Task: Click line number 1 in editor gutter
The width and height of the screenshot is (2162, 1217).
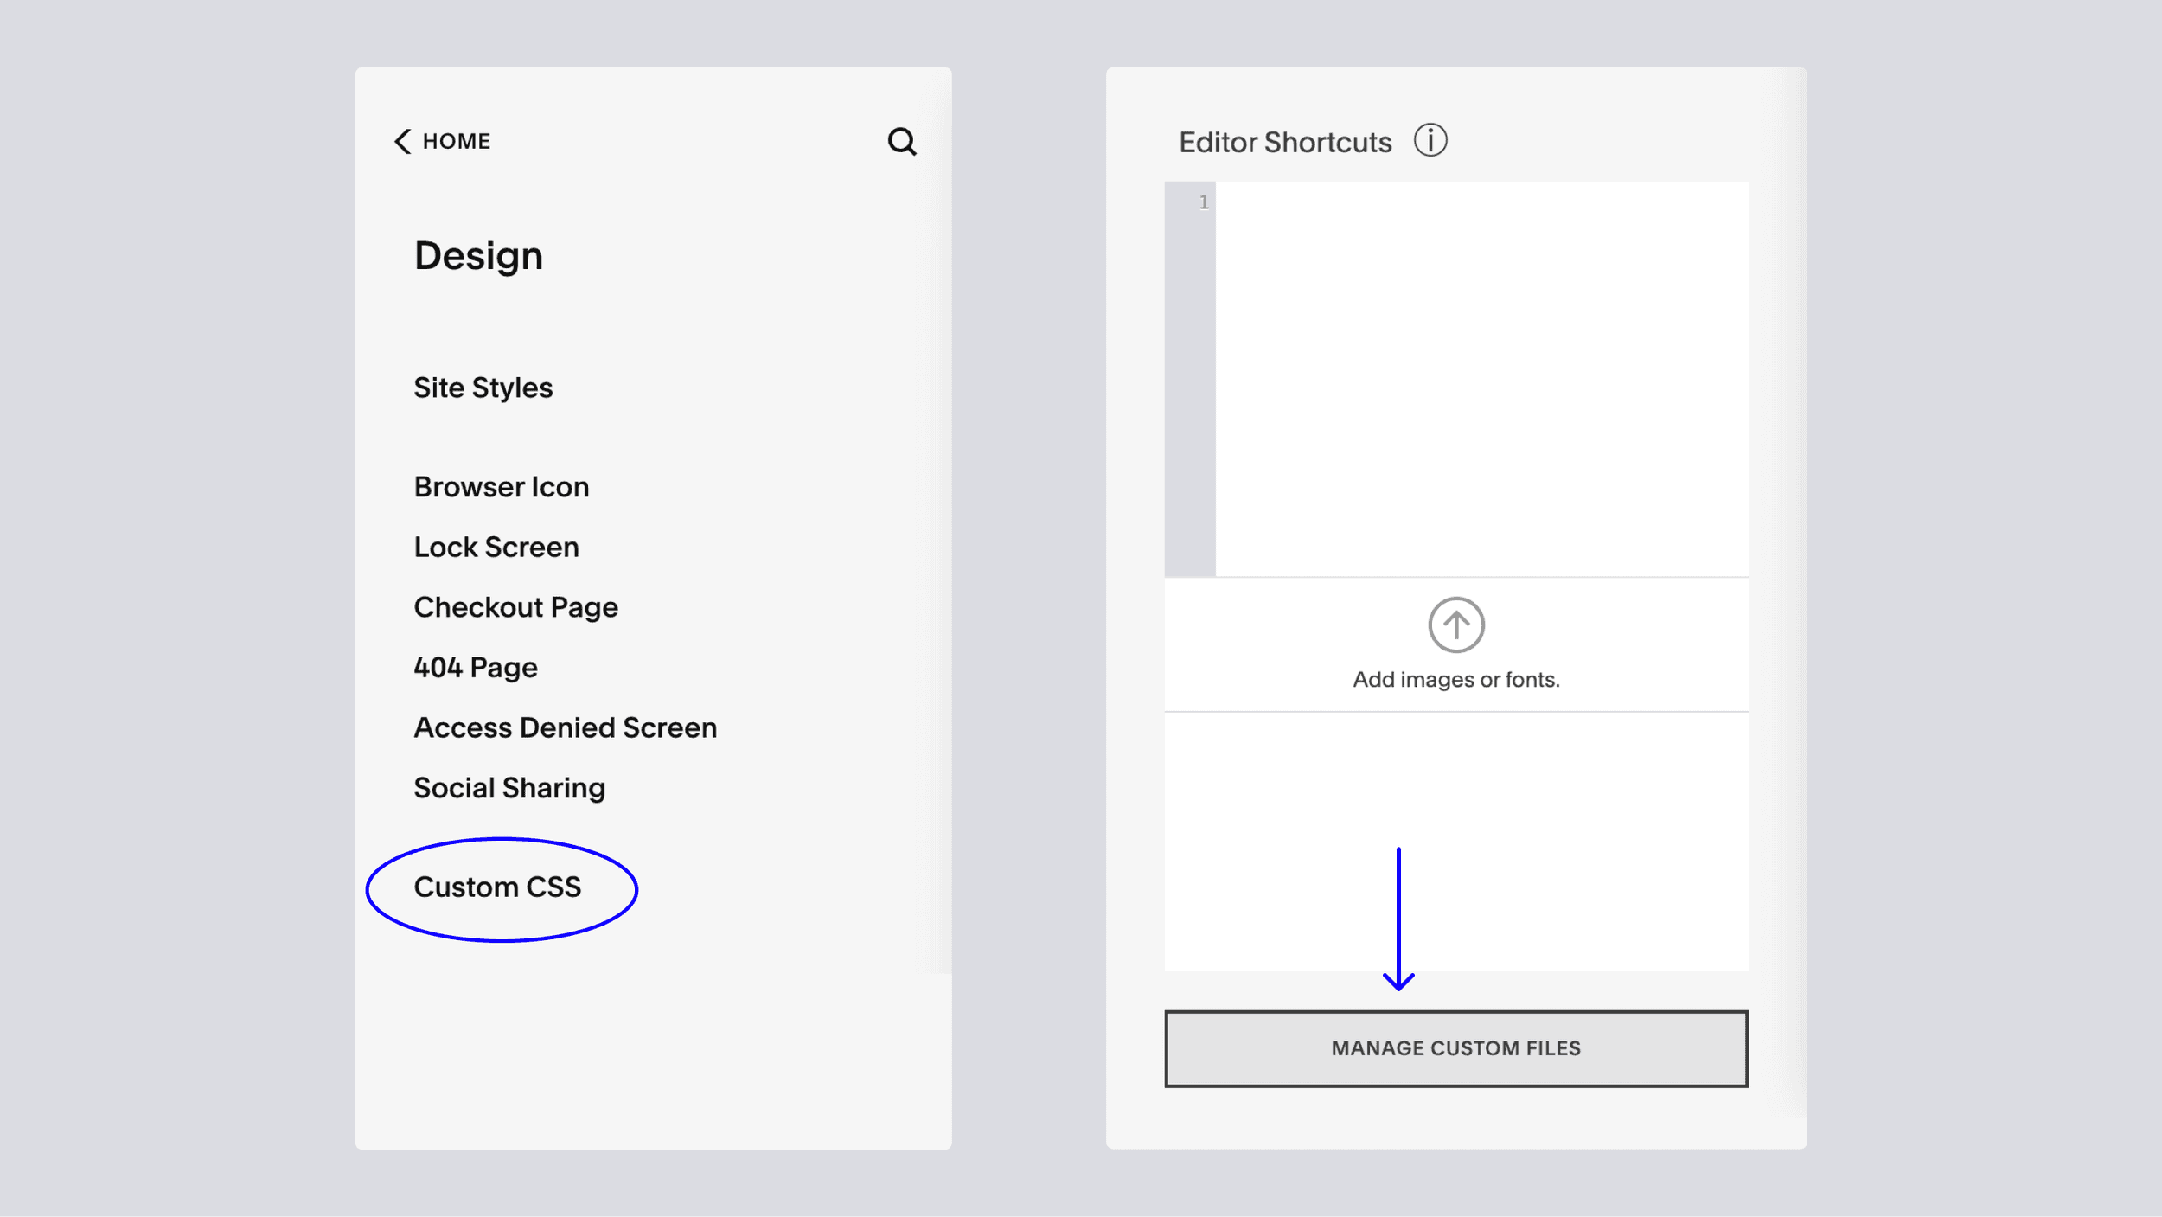Action: [x=1202, y=202]
